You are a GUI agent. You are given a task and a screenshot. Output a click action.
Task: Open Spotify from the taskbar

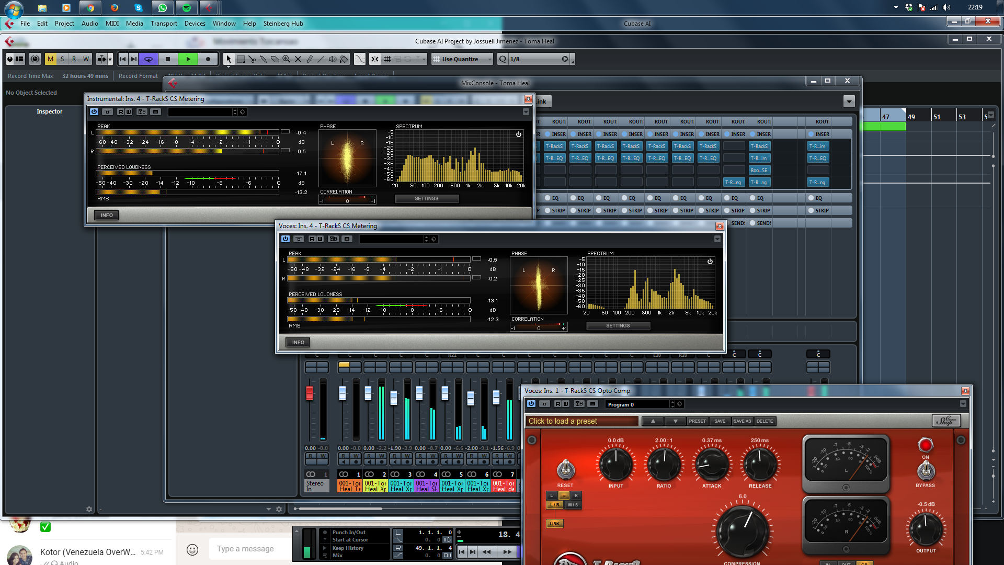(186, 7)
